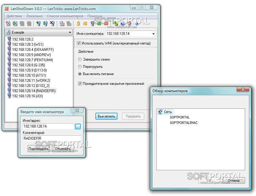Select 192.168.128.11 (WORK2) in list
Image resolution: width=256 pixels, height=196 pixels.
click(x=31, y=81)
